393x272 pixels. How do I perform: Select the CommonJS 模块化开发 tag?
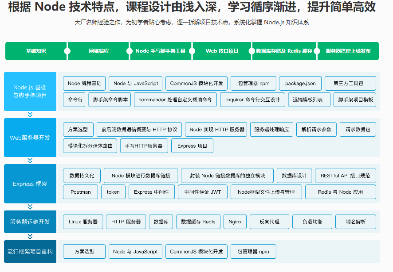(x=196, y=83)
